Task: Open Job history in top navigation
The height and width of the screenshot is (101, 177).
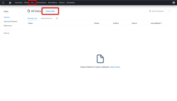Action: click(53, 2)
